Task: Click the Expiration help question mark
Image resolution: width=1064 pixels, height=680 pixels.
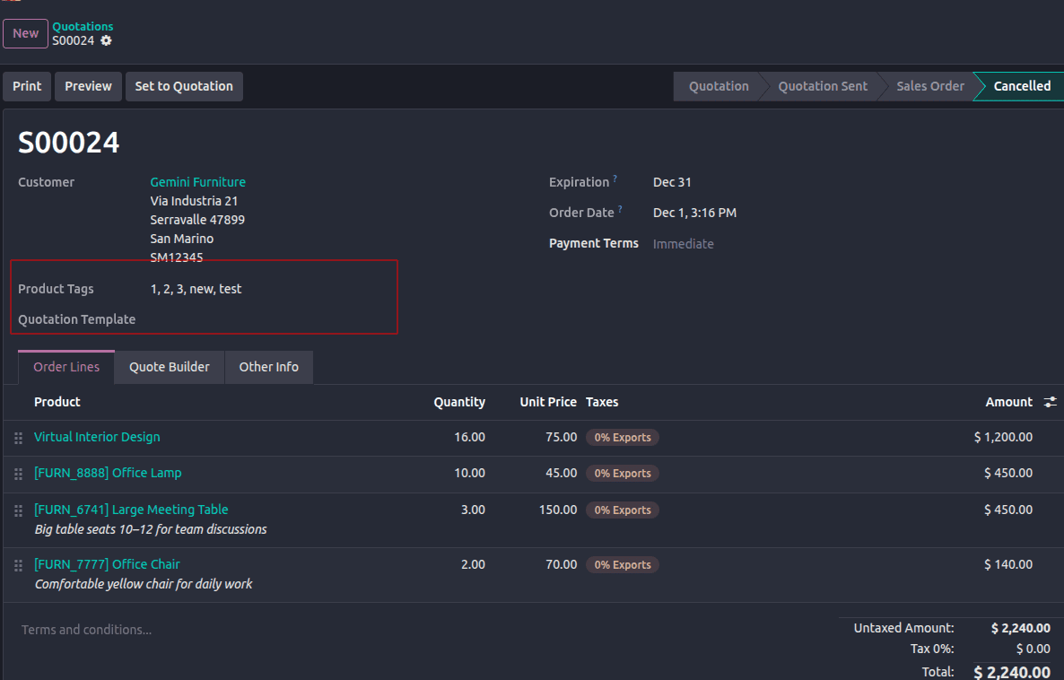Action: [x=615, y=179]
